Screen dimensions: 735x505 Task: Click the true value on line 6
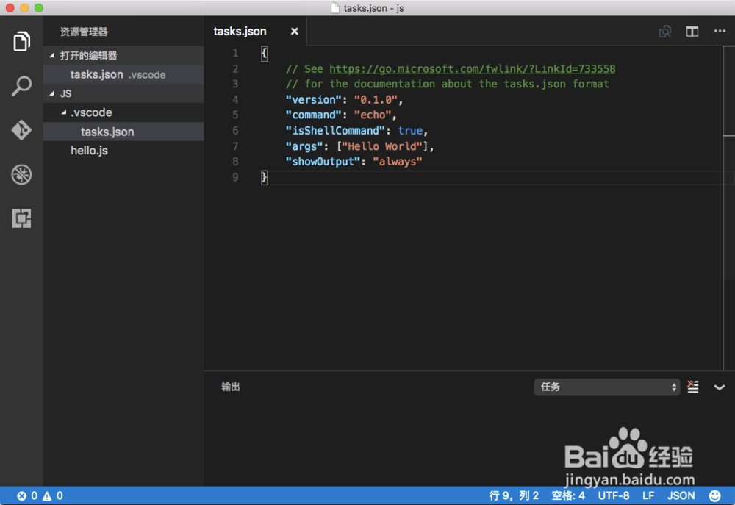click(x=410, y=131)
